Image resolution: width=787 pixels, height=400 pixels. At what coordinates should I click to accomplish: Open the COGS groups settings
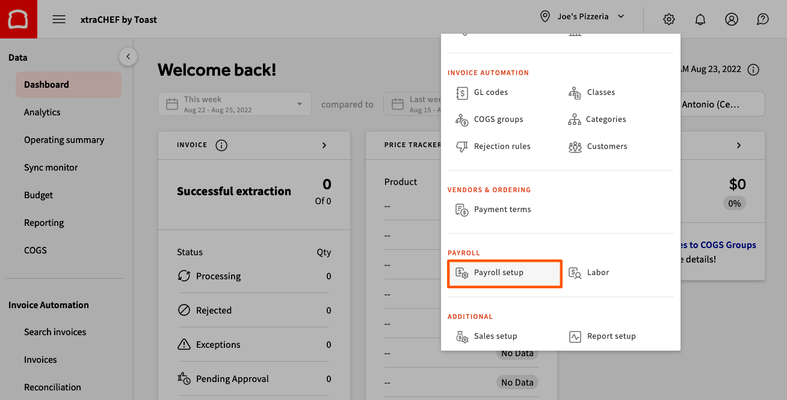462,120
